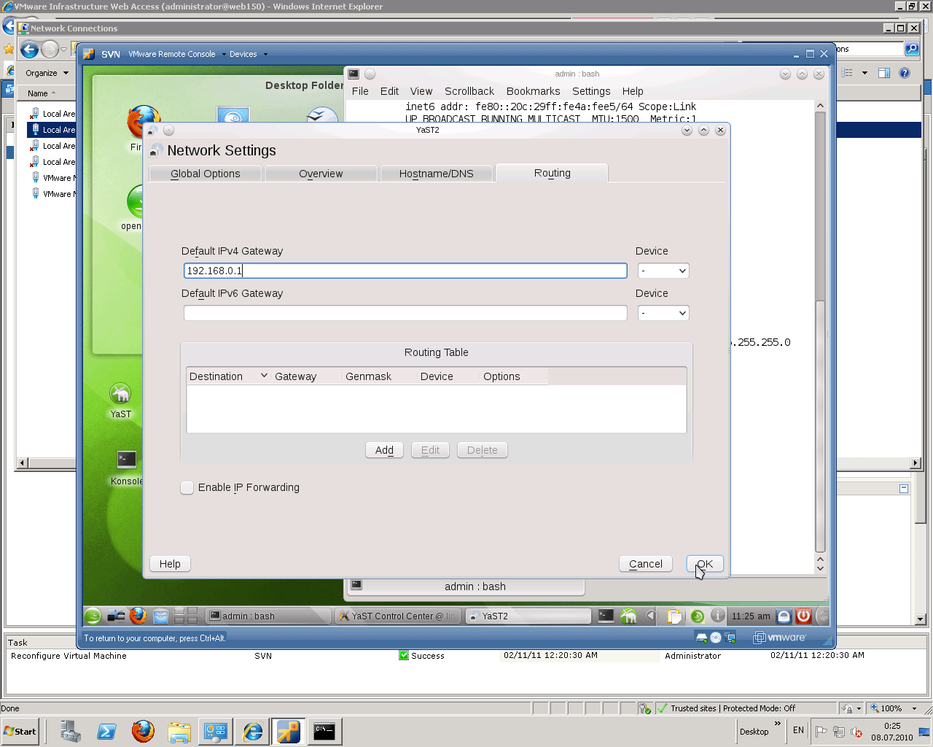The height and width of the screenshot is (747, 933).
Task: Click the YaST gecko icon in KDE tray
Action: (629, 616)
